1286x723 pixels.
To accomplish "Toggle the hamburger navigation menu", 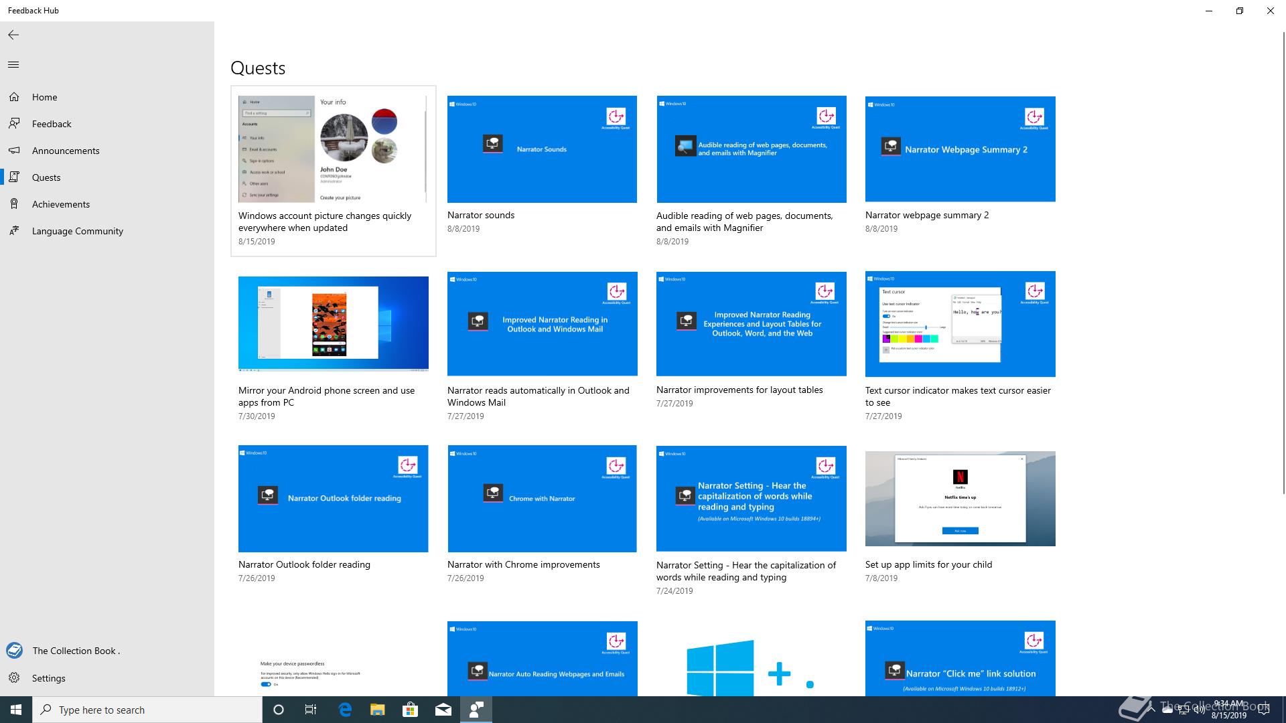I will pos(13,64).
